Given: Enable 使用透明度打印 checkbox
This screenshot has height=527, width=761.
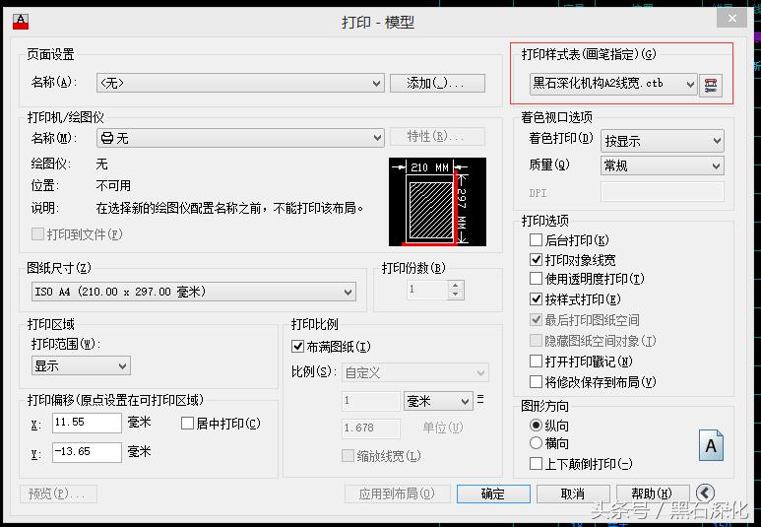Looking at the screenshot, I should pos(536,279).
